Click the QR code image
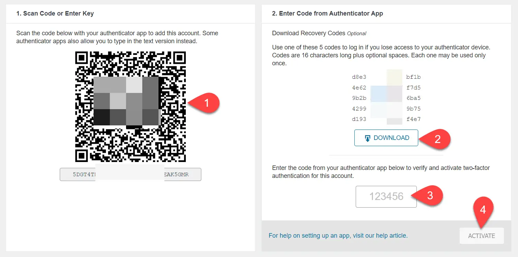 131,107
